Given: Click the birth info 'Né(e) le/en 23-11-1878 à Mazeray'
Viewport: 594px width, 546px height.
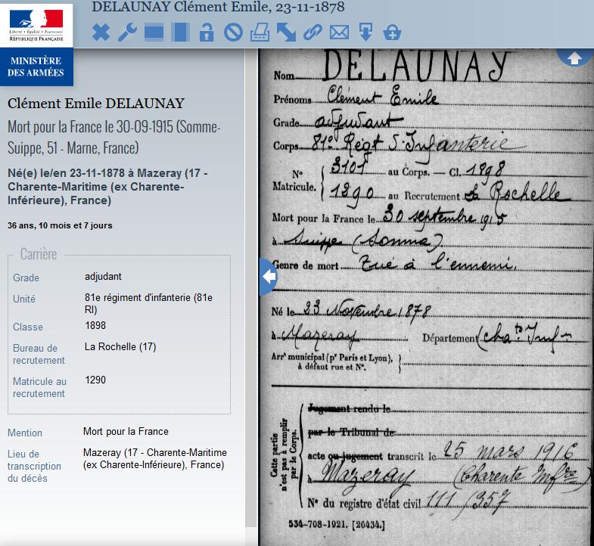Looking at the screenshot, I should pyautogui.click(x=108, y=187).
